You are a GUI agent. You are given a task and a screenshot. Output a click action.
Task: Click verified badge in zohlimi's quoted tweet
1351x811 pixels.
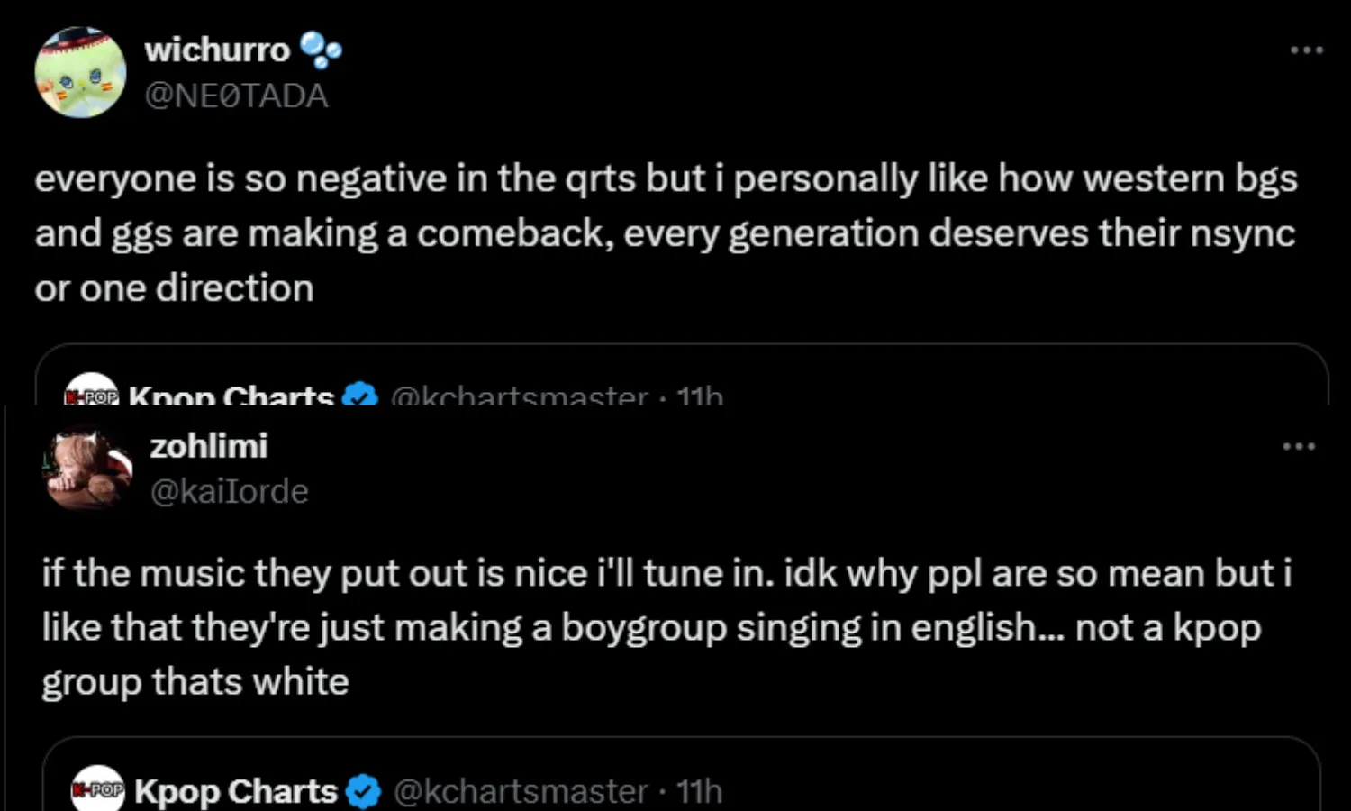363,791
